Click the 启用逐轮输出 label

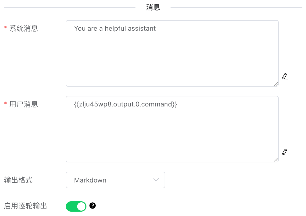pos(26,206)
